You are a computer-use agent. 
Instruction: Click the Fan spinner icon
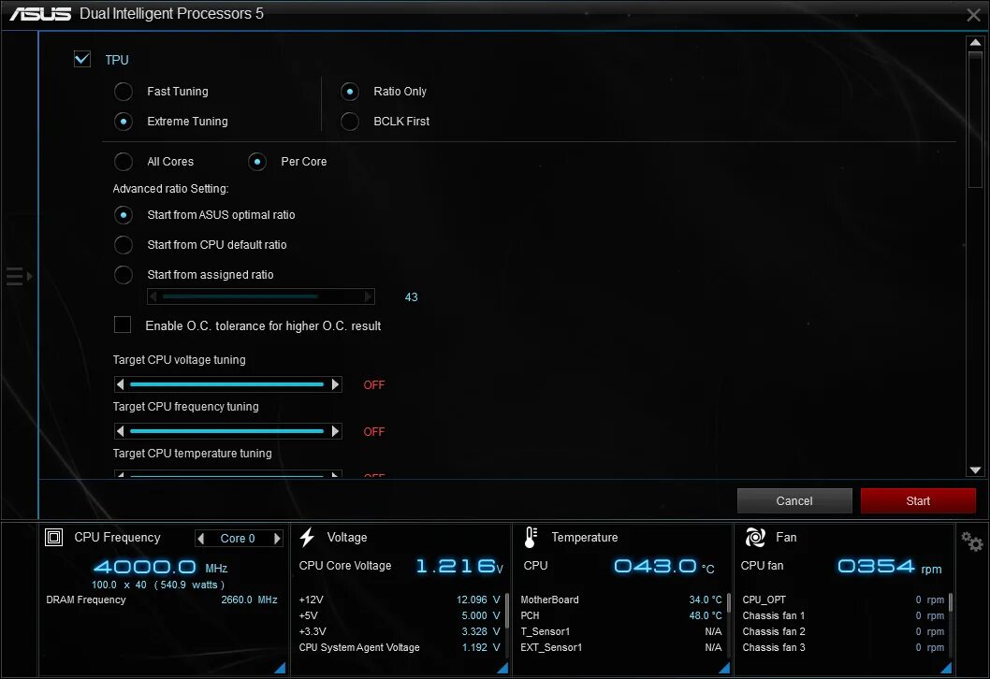pyautogui.click(x=755, y=537)
